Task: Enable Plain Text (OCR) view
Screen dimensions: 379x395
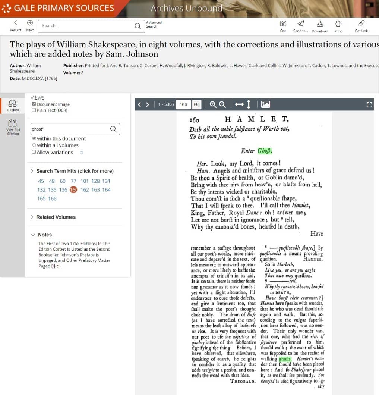Action: (34, 110)
